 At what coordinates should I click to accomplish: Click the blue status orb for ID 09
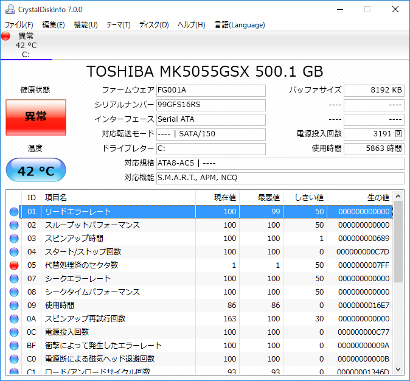(x=14, y=306)
